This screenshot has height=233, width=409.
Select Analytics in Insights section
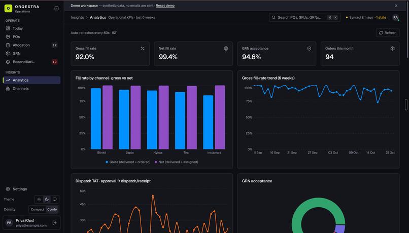[31, 80]
